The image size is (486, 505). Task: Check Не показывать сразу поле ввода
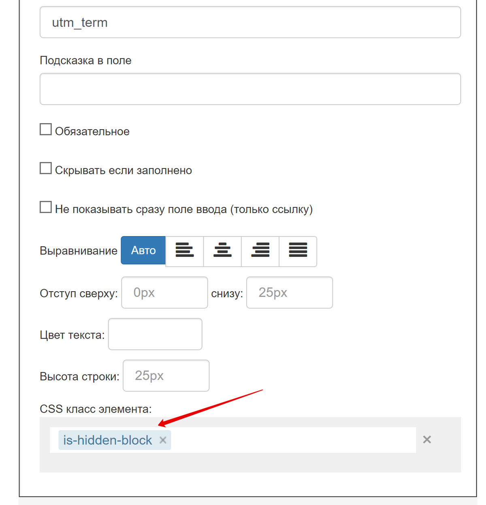(46, 207)
